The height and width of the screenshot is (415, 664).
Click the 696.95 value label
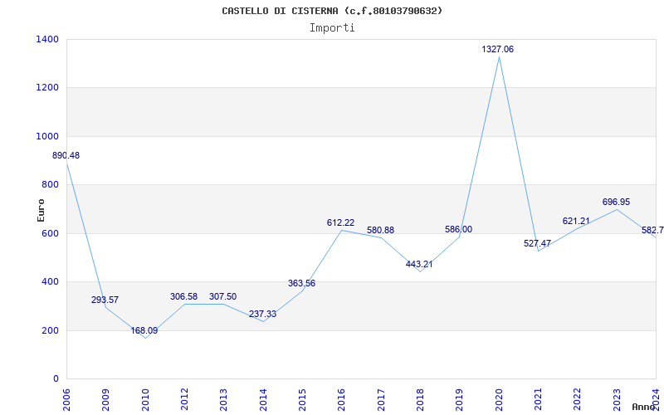click(x=616, y=203)
